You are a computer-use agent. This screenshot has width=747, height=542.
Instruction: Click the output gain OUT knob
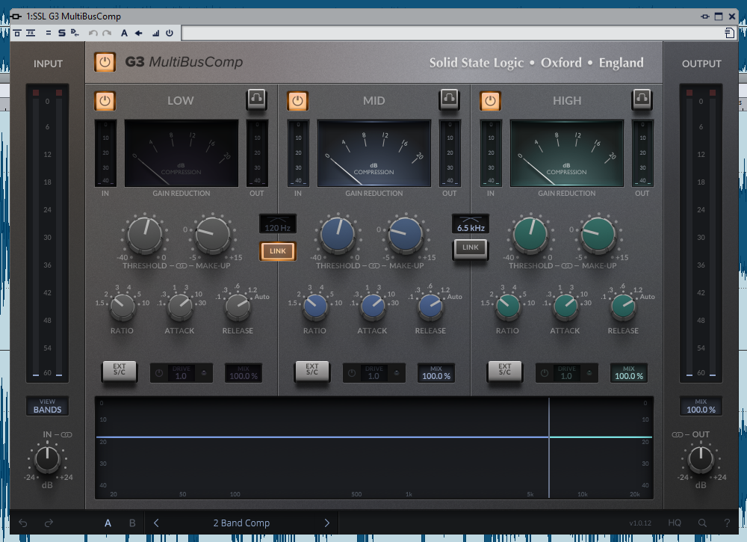(x=701, y=459)
